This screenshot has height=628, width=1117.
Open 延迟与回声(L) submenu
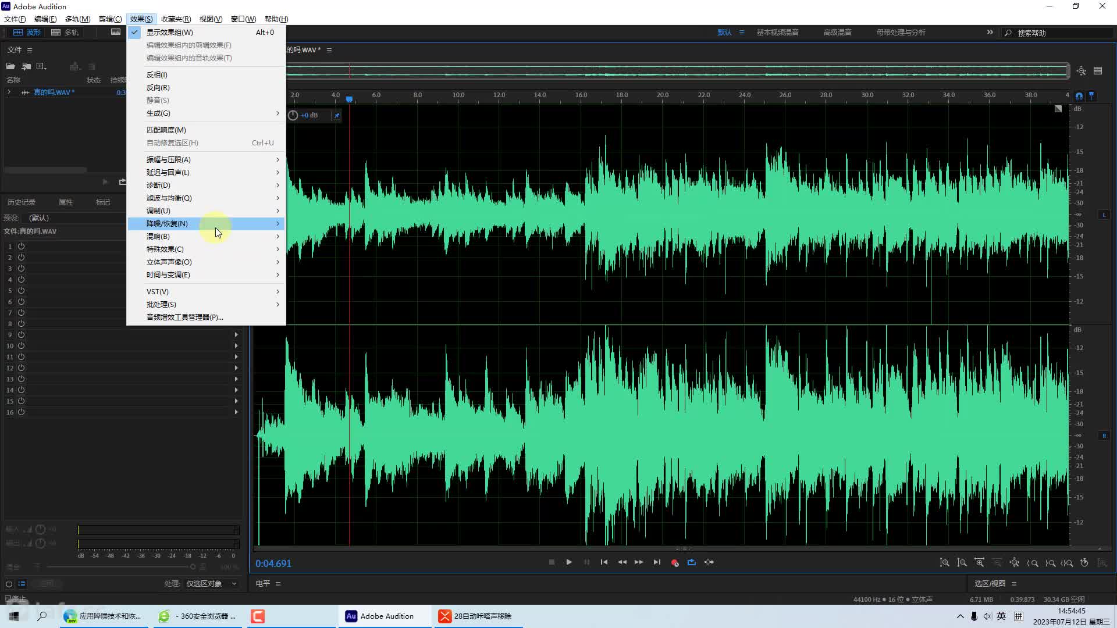pos(207,172)
